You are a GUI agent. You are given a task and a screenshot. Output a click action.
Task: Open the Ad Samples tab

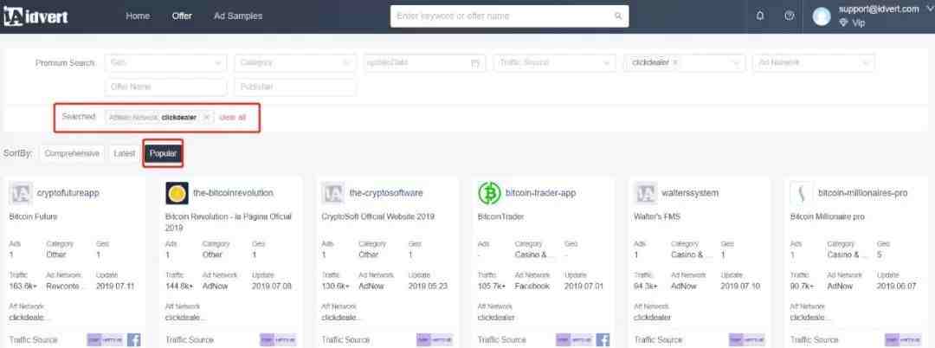tap(238, 16)
